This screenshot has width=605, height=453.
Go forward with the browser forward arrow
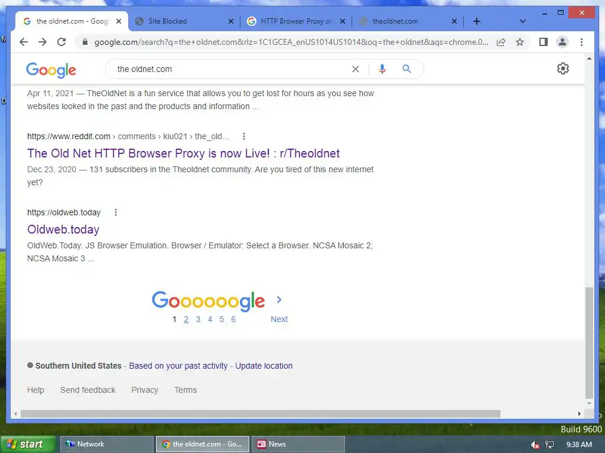coord(43,42)
